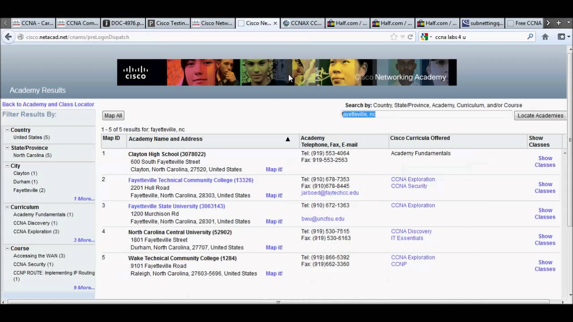Filter results by Clayton (1)
Screen dimensions: 573x322
(25, 173)
